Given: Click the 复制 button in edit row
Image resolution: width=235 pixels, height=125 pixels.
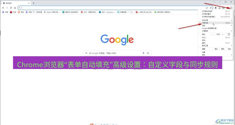Looking at the screenshot, I should coord(223,49).
